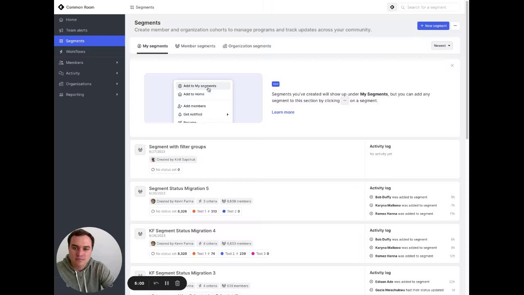Open Segment with filter groups title
Viewport: 524px width, 295px height.
[177, 147]
